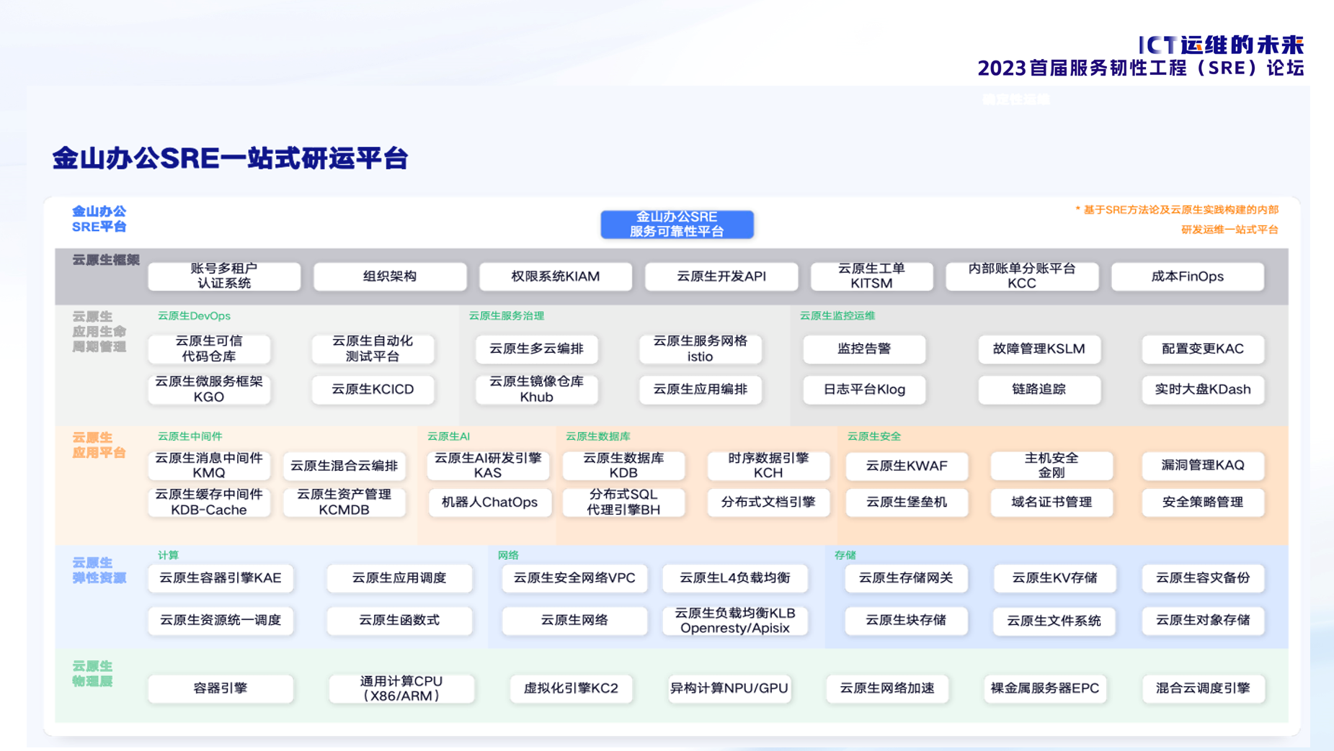Click the 裸金属服务器EPC box
This screenshot has width=1334, height=751.
point(1045,688)
